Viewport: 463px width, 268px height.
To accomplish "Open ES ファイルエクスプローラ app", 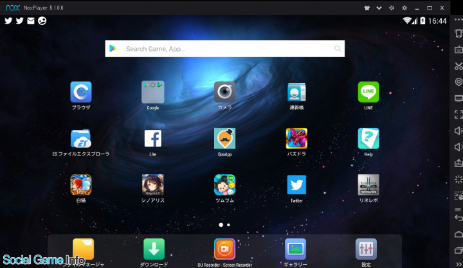I will (81, 138).
